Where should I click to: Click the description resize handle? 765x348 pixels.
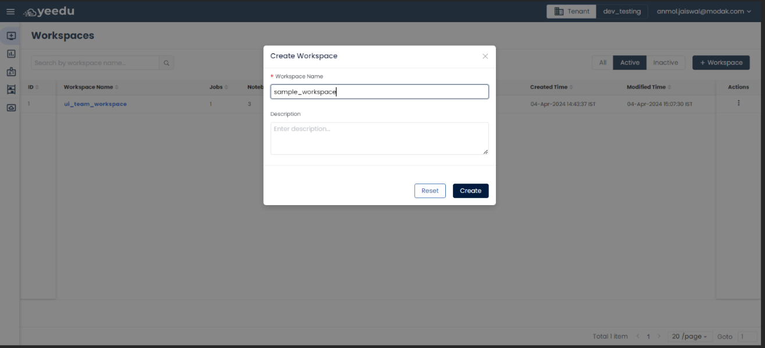pos(485,151)
